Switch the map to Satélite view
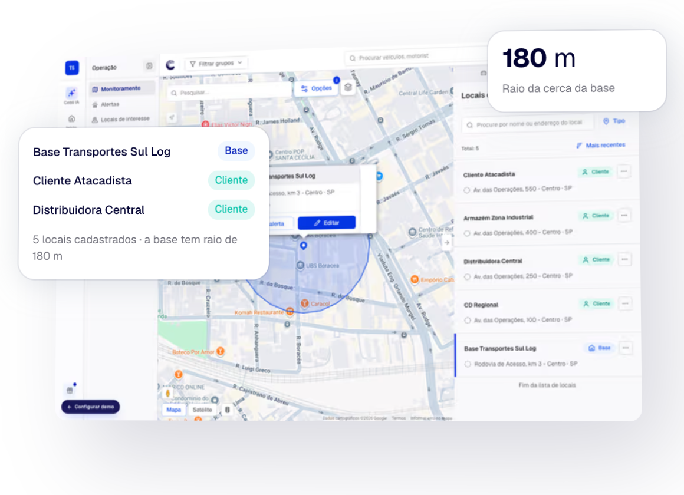684x495 pixels. pyautogui.click(x=202, y=410)
